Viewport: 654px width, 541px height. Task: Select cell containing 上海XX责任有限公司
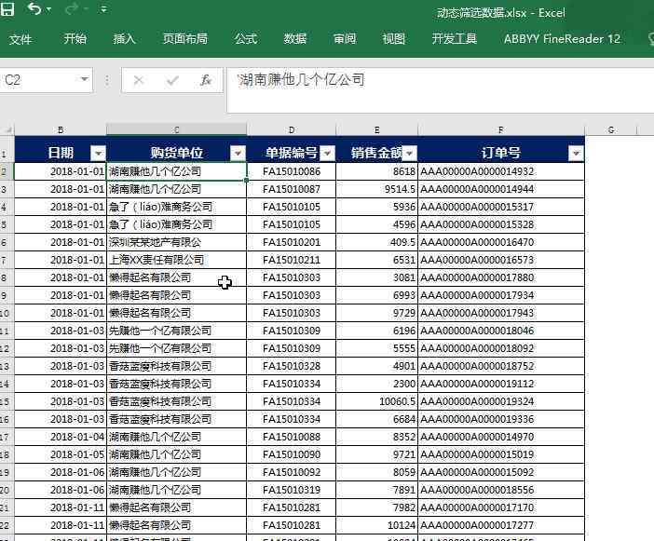click(176, 260)
